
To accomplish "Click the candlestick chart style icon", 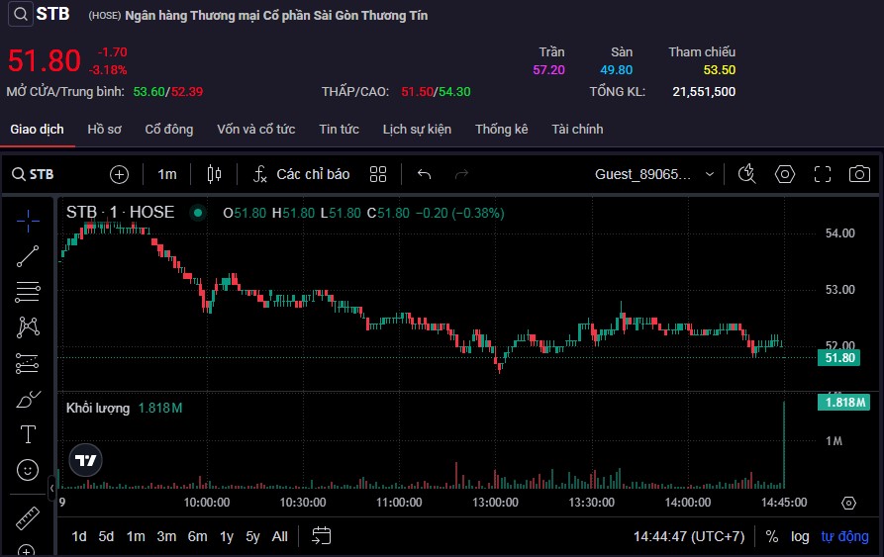I will (x=214, y=174).
